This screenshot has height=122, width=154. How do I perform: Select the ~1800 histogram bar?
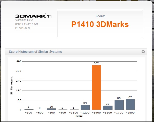[130, 104]
